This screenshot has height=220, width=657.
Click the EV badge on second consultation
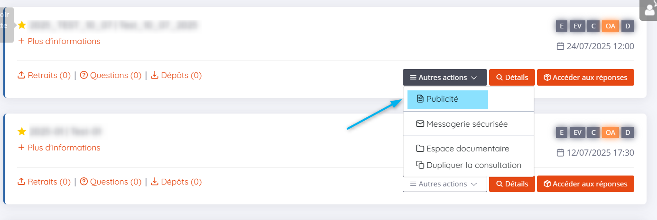coord(577,132)
